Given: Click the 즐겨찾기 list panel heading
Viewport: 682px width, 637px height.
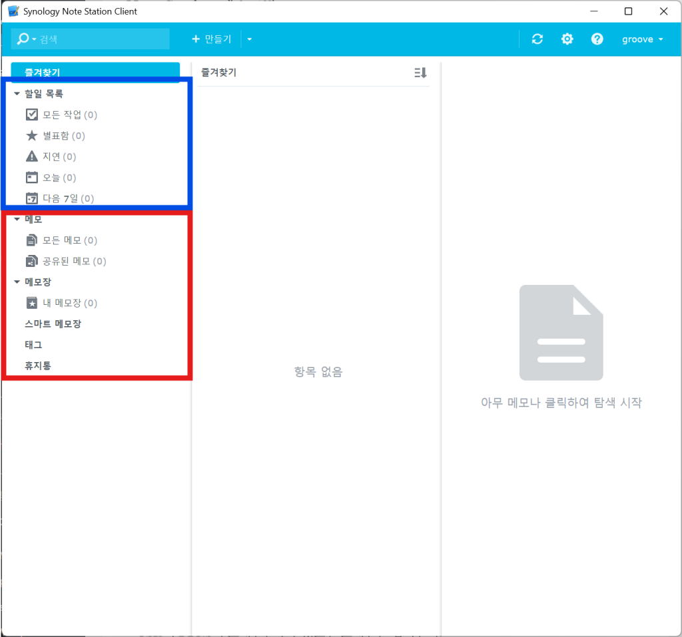Looking at the screenshot, I should tap(218, 72).
